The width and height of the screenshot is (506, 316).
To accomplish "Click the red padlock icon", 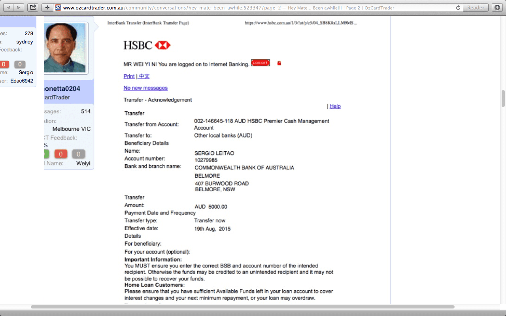I will tap(279, 63).
